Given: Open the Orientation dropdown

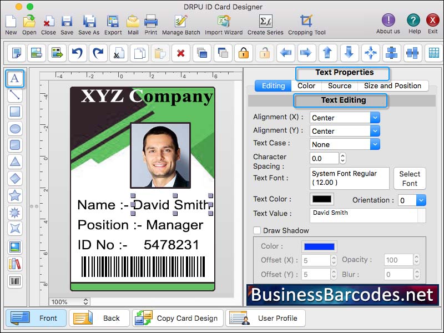Looking at the screenshot, I should [421, 200].
